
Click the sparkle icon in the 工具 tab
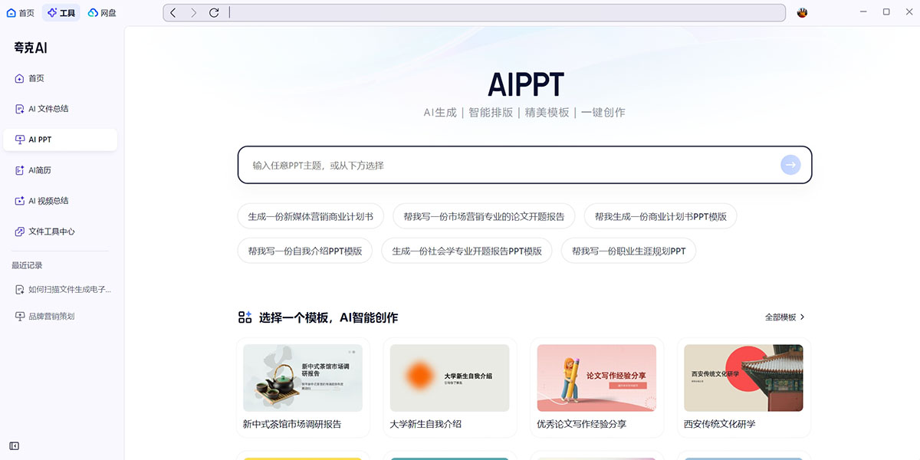point(52,12)
